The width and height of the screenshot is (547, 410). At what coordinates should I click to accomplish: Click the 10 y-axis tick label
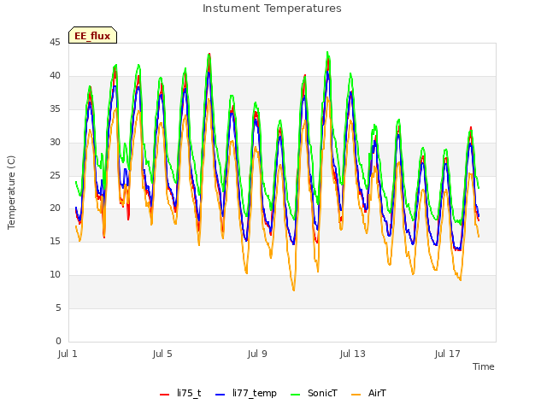(x=55, y=275)
